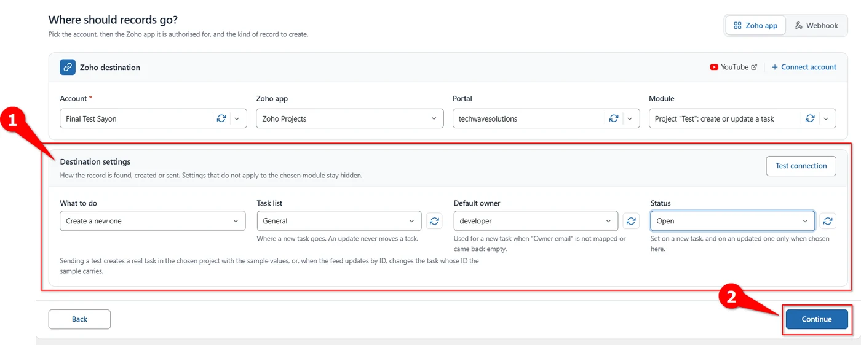Open the Status dropdown

732,221
